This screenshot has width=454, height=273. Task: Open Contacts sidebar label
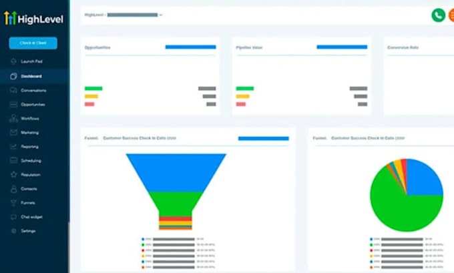(x=29, y=189)
